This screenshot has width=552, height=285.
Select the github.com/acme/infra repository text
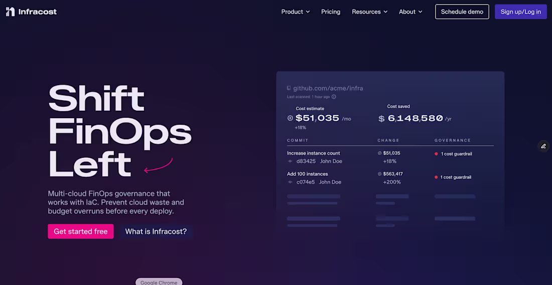328,88
